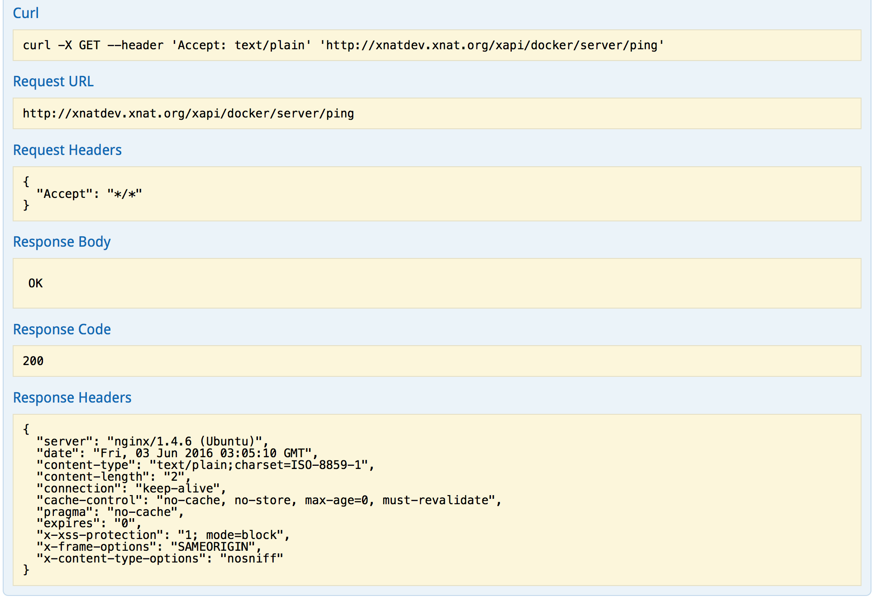
Task: Click the x-frame-options SAMEORIGIN line
Action: [x=149, y=547]
